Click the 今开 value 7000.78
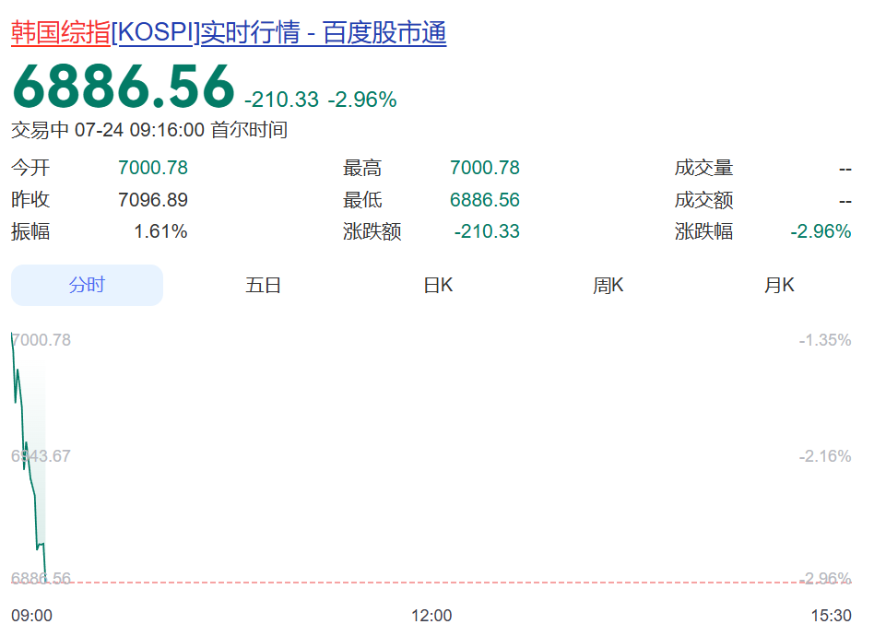874x636 pixels. (153, 167)
